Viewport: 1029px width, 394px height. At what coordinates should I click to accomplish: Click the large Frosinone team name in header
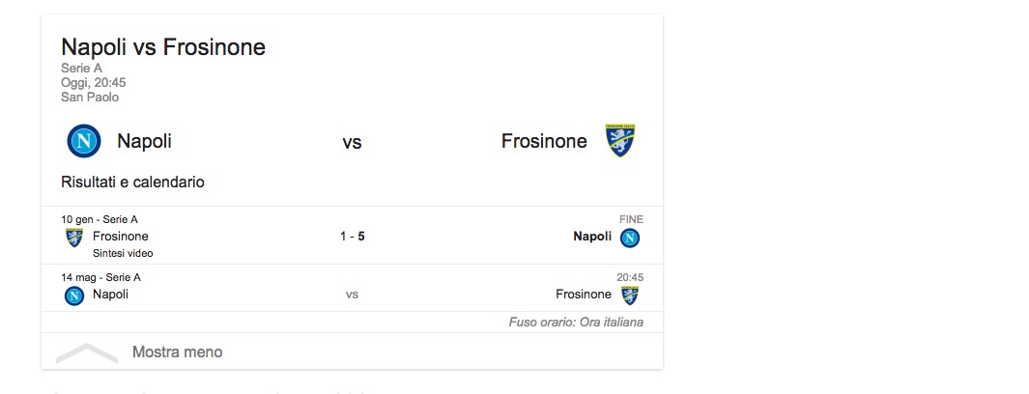pos(544,141)
